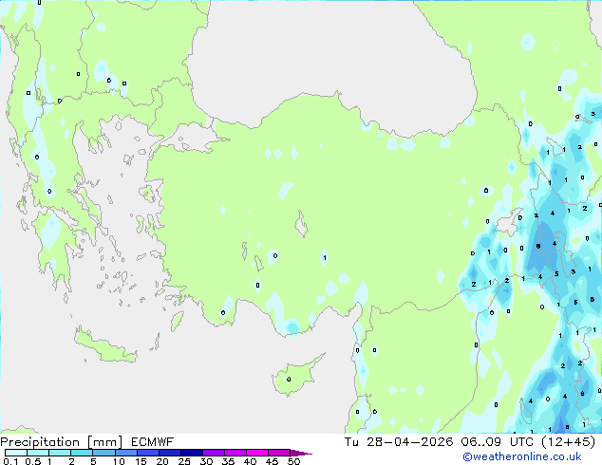Screen dimensions: 602x465
Task: Pick the 25–30 mm dark navy legend swatch
Action: point(192,453)
